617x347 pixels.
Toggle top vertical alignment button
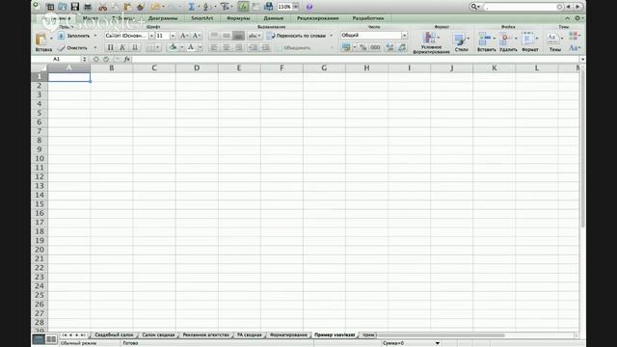(x=214, y=36)
